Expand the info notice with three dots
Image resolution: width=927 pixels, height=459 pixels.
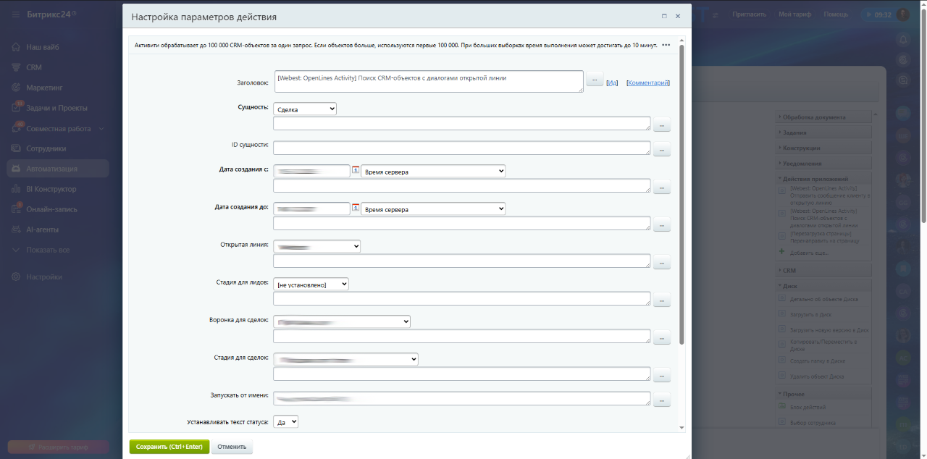666,45
